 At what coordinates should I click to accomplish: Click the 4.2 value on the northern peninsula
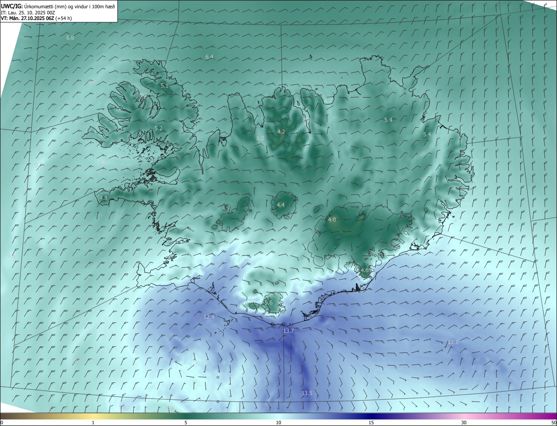point(281,132)
